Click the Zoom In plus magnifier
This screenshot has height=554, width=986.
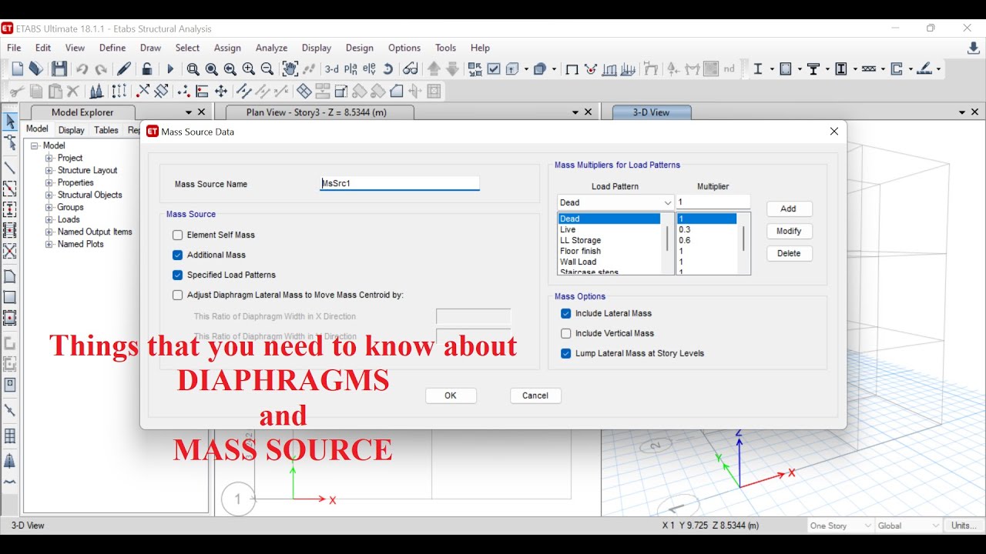pyautogui.click(x=249, y=69)
